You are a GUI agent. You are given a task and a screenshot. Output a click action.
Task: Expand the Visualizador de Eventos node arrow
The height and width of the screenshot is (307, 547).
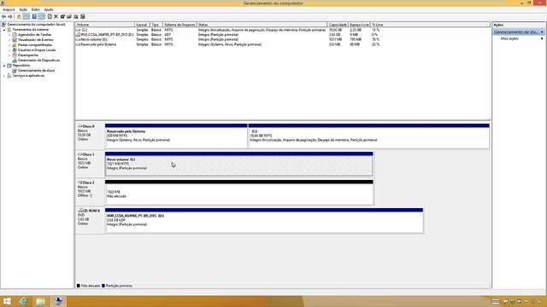tap(9, 40)
